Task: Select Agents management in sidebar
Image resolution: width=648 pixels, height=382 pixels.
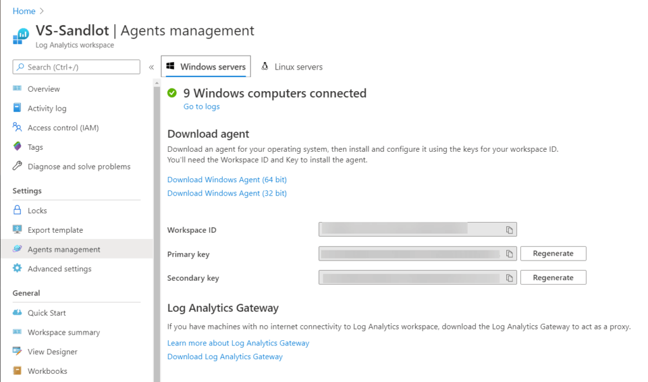Action: coord(77,249)
